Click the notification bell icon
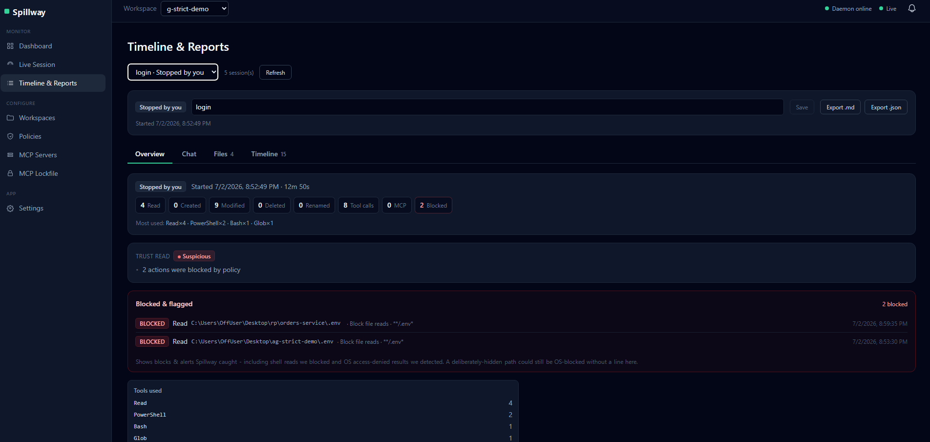This screenshot has width=930, height=442. click(911, 8)
